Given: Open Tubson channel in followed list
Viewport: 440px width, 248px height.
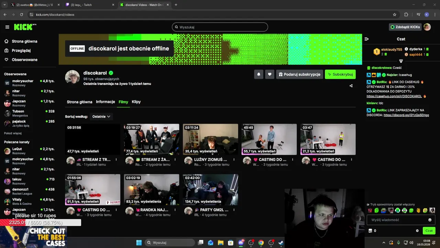Looking at the screenshot, I should tap(29, 113).
